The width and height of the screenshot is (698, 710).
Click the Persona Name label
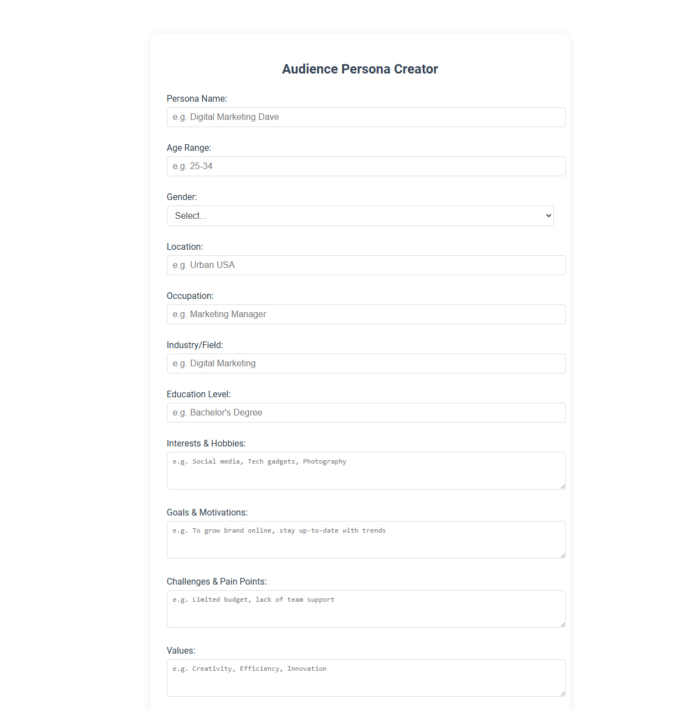(x=197, y=98)
